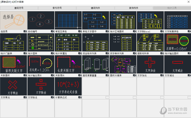Click the small icon beside 关联面积

[x=25, y=75]
